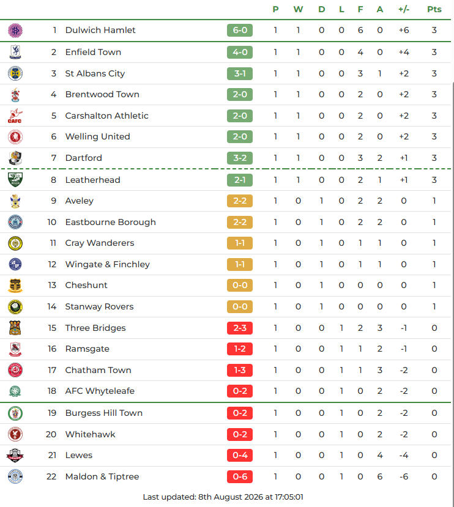Open the Wingate & Finchley team link

[108, 264]
